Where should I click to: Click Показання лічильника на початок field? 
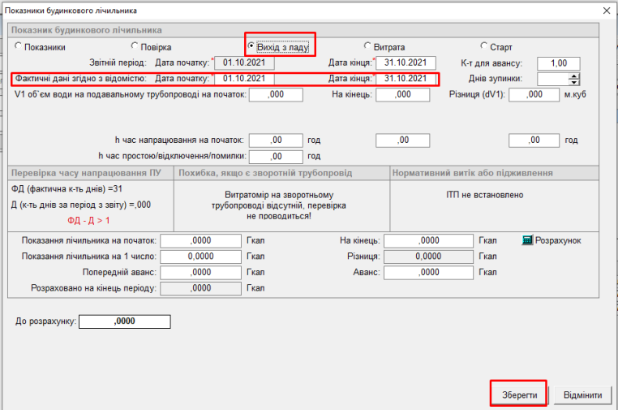(200, 241)
